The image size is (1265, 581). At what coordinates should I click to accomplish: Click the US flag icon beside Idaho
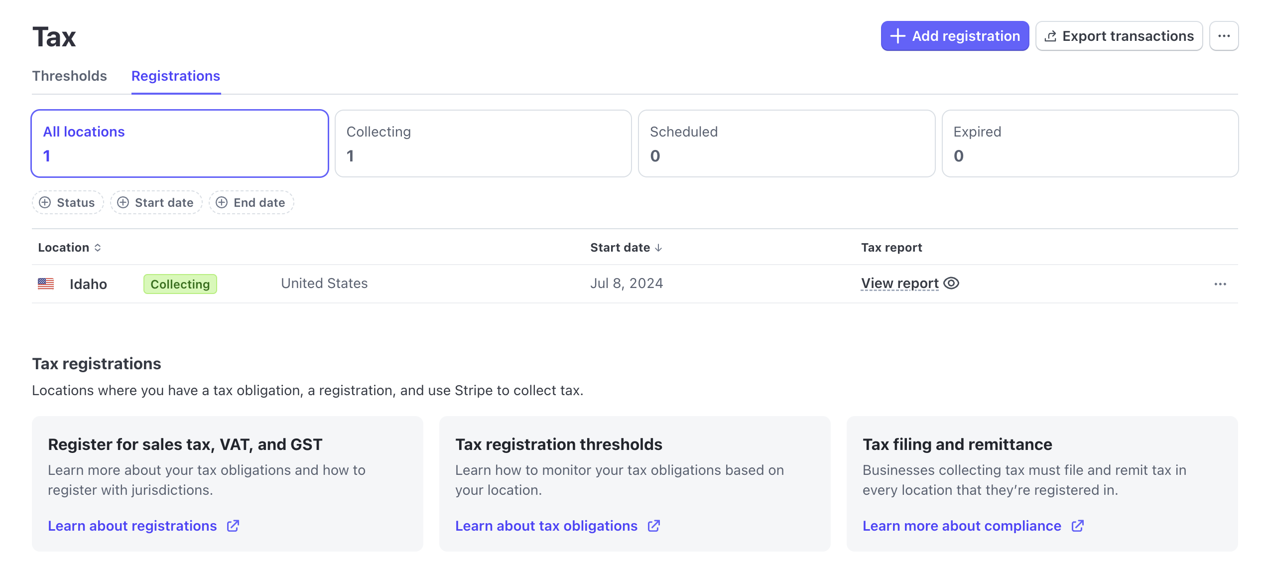46,284
